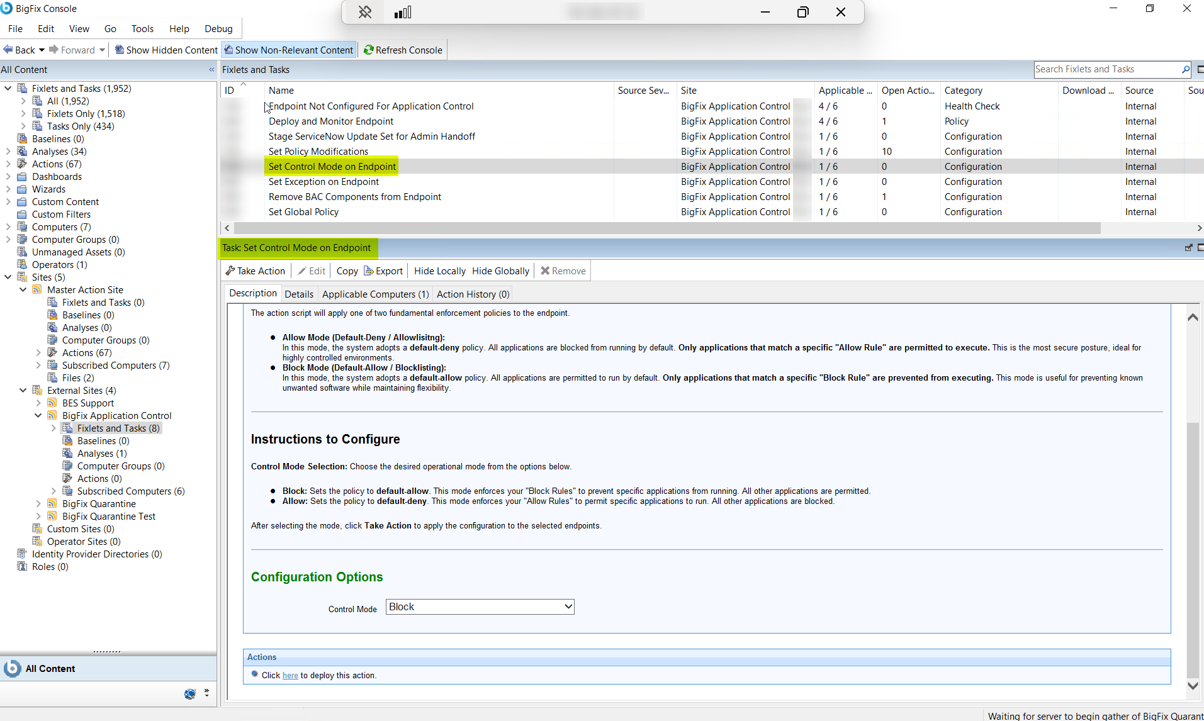Click the detach task pane icon
This screenshot has height=721, width=1204.
(x=1188, y=248)
